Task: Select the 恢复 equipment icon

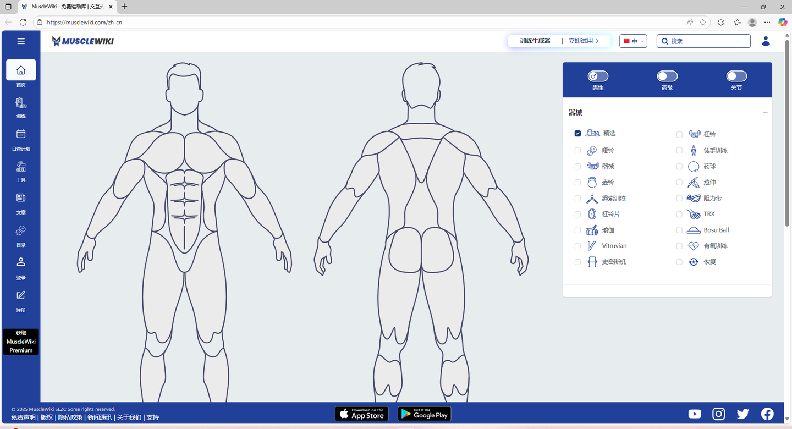Action: click(x=694, y=262)
